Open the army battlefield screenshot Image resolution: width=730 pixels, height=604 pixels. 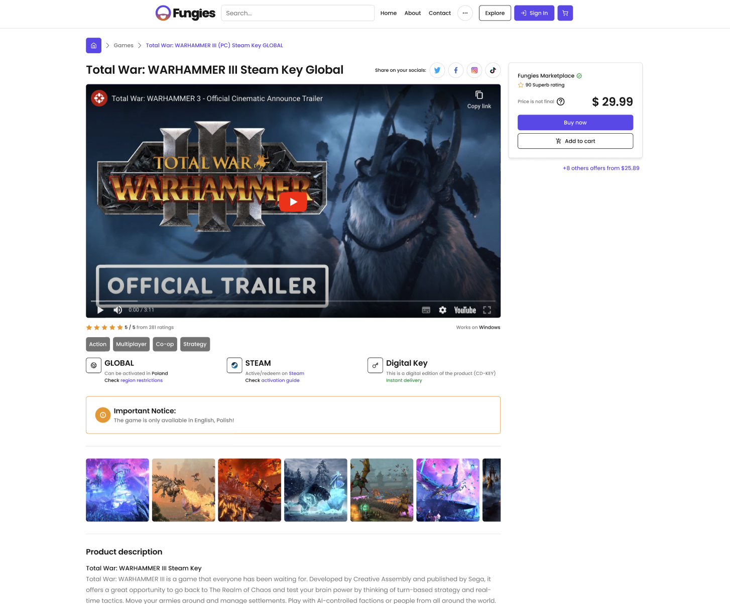point(382,490)
